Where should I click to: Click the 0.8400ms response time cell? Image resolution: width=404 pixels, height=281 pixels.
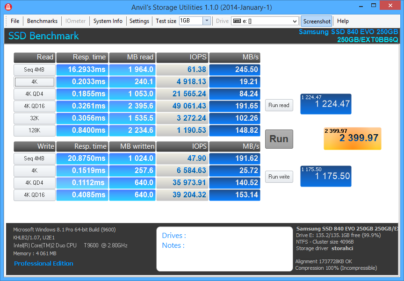click(82, 130)
